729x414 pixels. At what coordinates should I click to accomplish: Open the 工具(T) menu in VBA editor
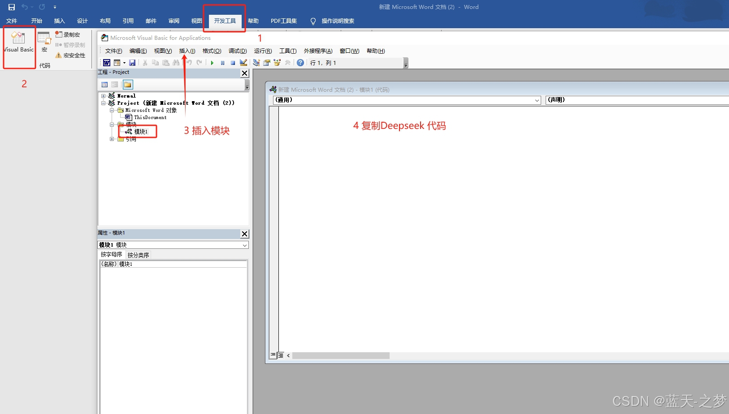click(288, 51)
